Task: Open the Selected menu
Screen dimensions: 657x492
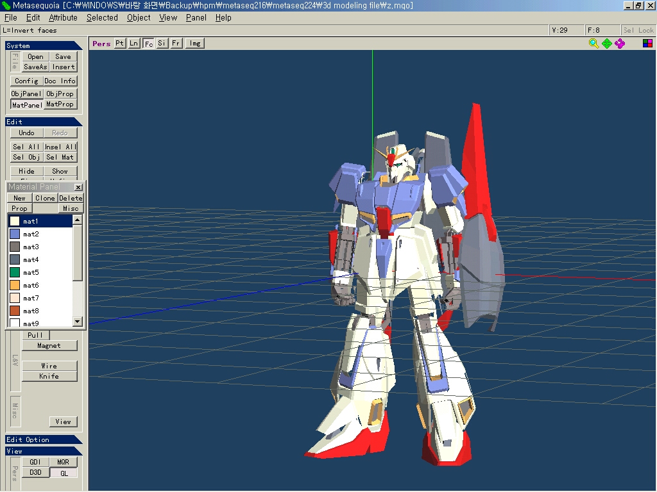Action: click(102, 17)
